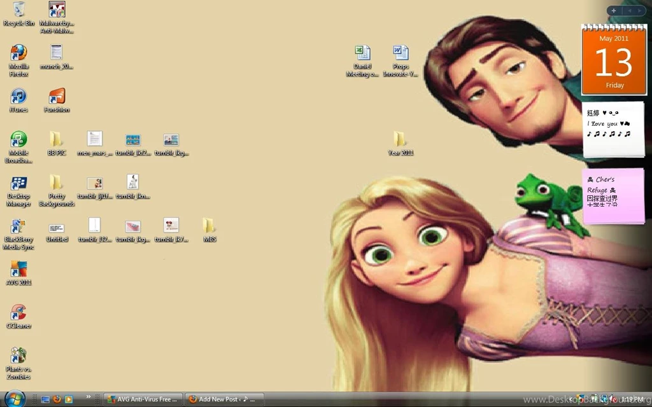
Task: Launch Mobile Broadband shortcut
Action: pos(18,147)
